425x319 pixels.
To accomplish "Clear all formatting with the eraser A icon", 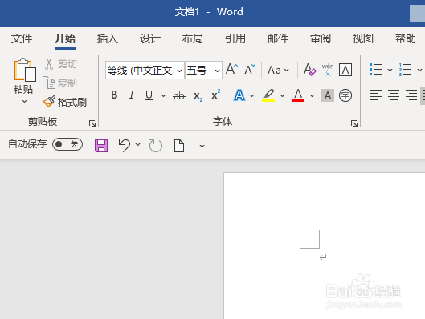I will (x=309, y=70).
